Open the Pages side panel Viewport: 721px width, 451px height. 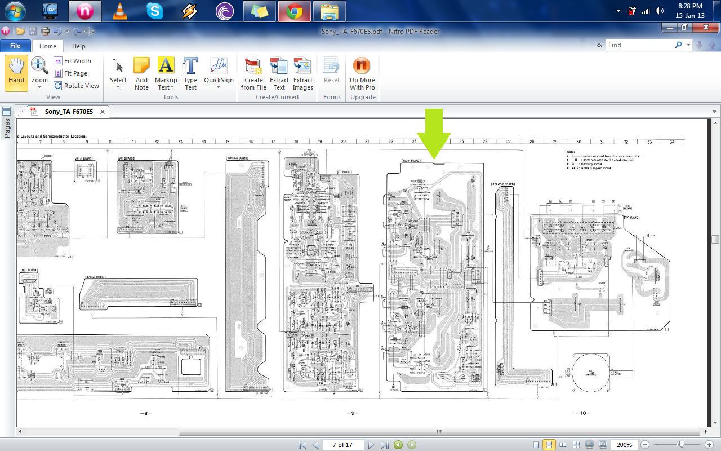point(7,123)
